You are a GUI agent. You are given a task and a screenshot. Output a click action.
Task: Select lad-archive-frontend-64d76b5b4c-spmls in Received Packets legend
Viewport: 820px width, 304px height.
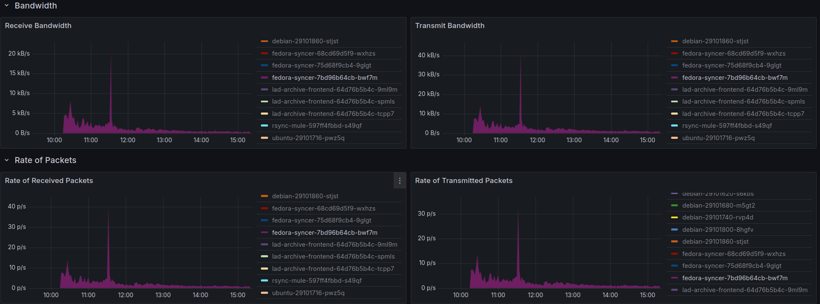[333, 256]
